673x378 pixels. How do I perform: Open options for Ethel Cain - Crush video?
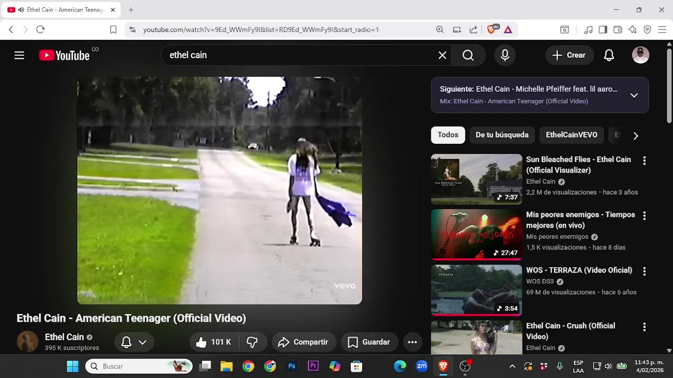644,327
